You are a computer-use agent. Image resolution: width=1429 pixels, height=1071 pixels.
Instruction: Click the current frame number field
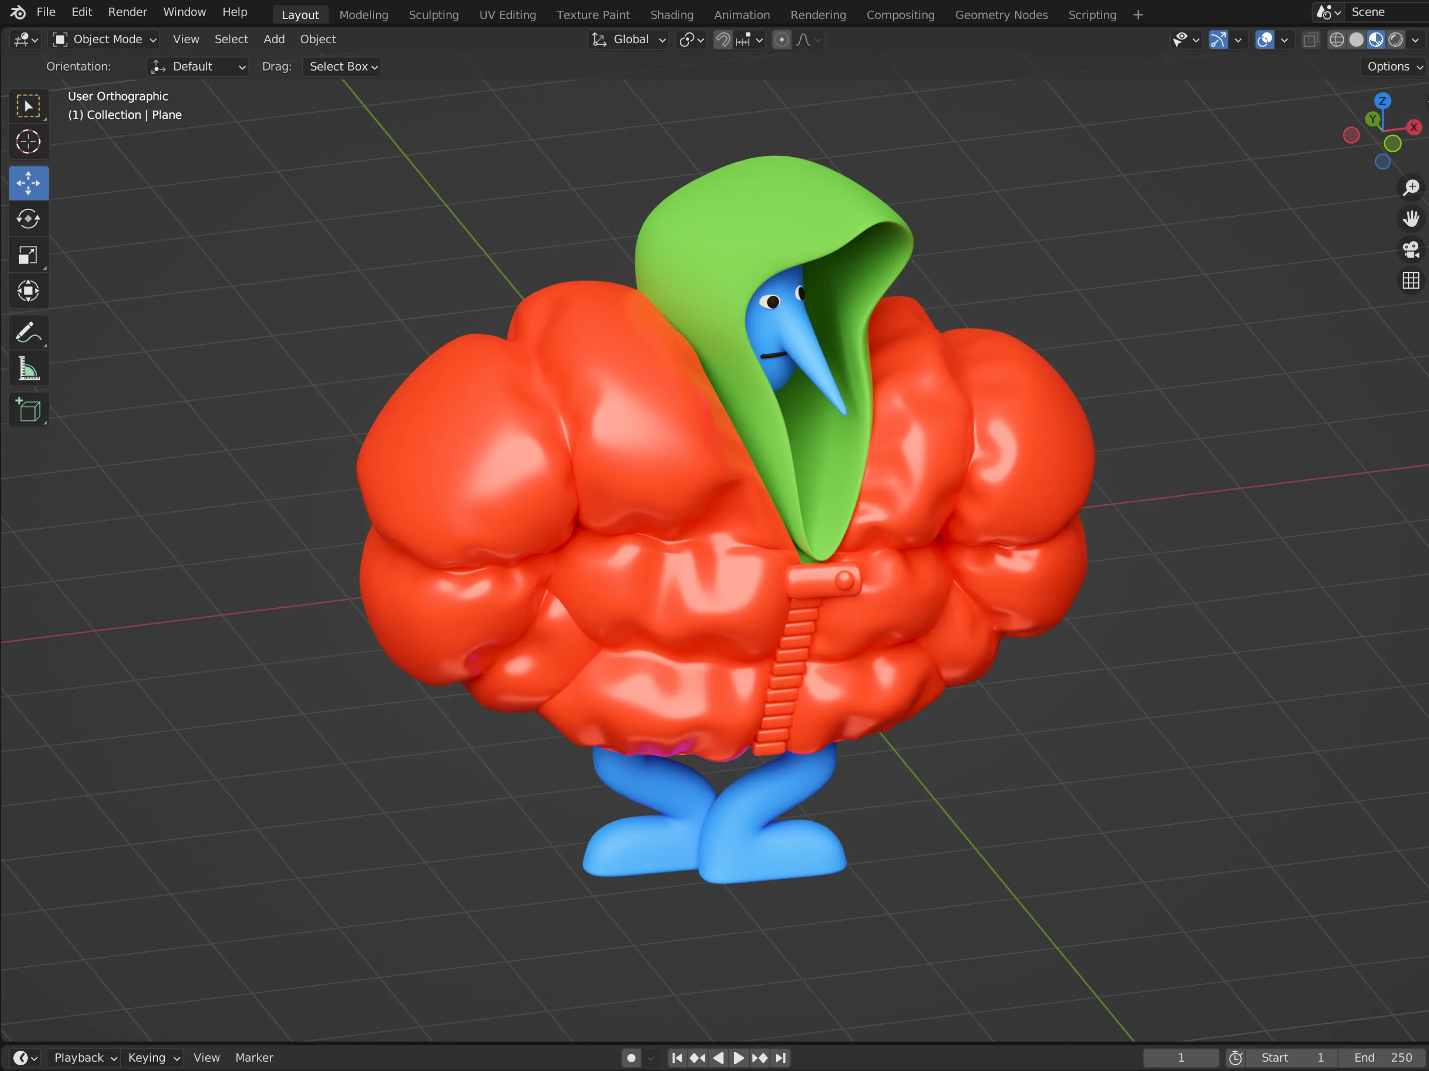[x=1180, y=1058]
